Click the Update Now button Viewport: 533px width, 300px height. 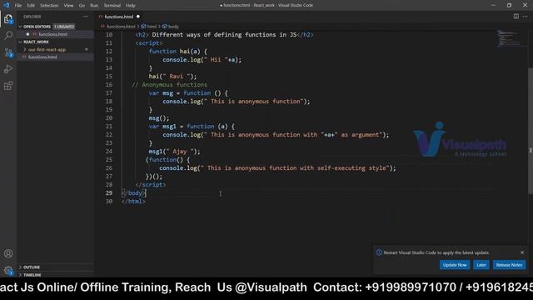coord(455,265)
